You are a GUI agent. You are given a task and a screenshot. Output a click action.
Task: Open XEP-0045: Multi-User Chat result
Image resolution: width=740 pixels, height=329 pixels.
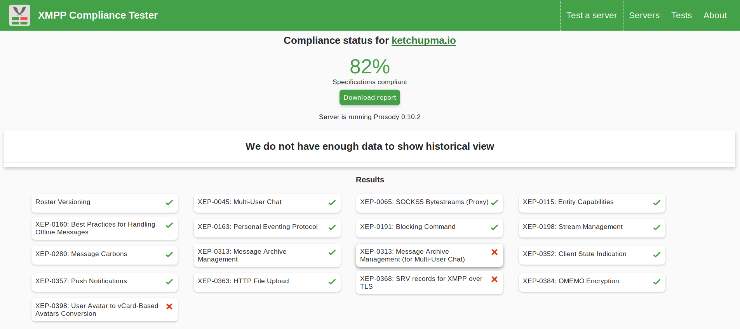267,203
